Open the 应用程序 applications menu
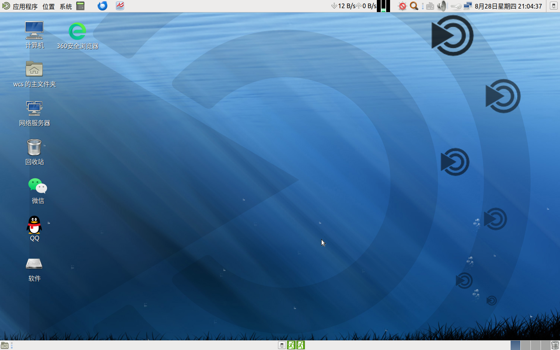Viewport: 560px width, 350px height. pos(20,6)
